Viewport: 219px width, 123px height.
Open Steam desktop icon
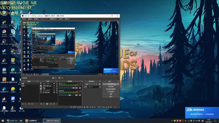[4, 52]
